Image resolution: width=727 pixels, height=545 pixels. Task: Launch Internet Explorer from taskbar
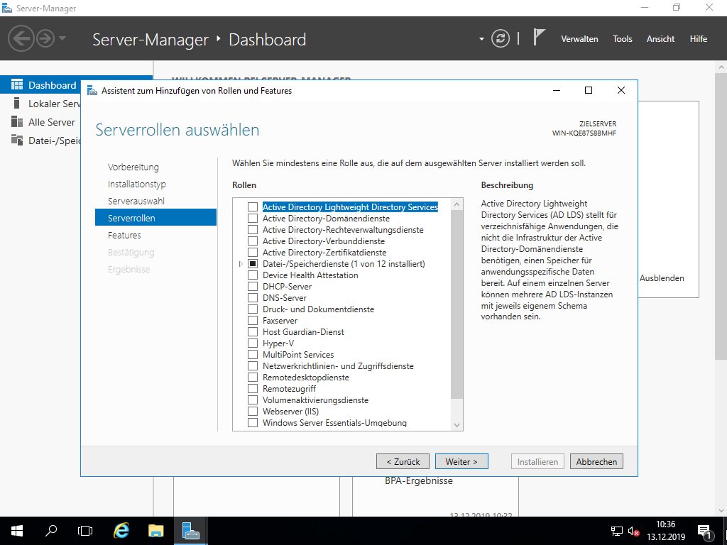point(121,531)
